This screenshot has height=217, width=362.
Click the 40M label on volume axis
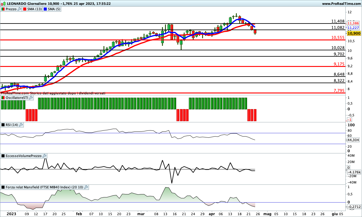(x=351, y=156)
